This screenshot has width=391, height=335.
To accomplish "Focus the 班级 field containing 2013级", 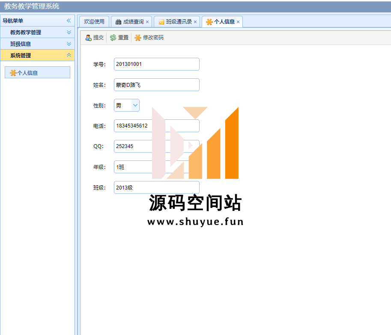I will coord(157,187).
